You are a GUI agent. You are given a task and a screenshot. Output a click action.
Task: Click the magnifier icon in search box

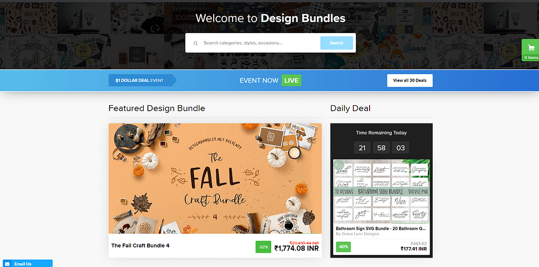pos(196,43)
